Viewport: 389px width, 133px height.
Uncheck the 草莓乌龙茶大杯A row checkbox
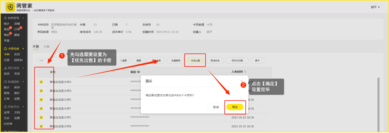(x=41, y=82)
